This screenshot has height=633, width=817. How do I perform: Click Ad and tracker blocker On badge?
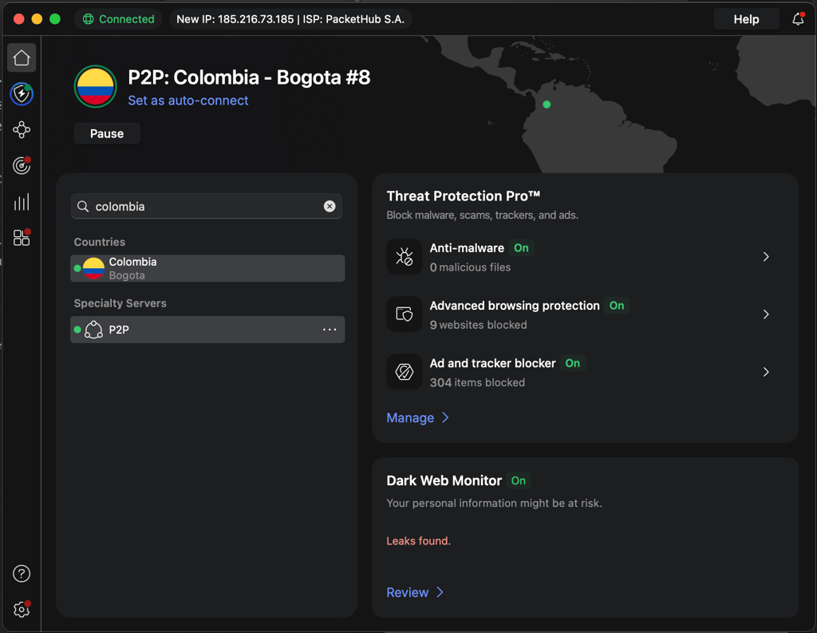pos(573,363)
